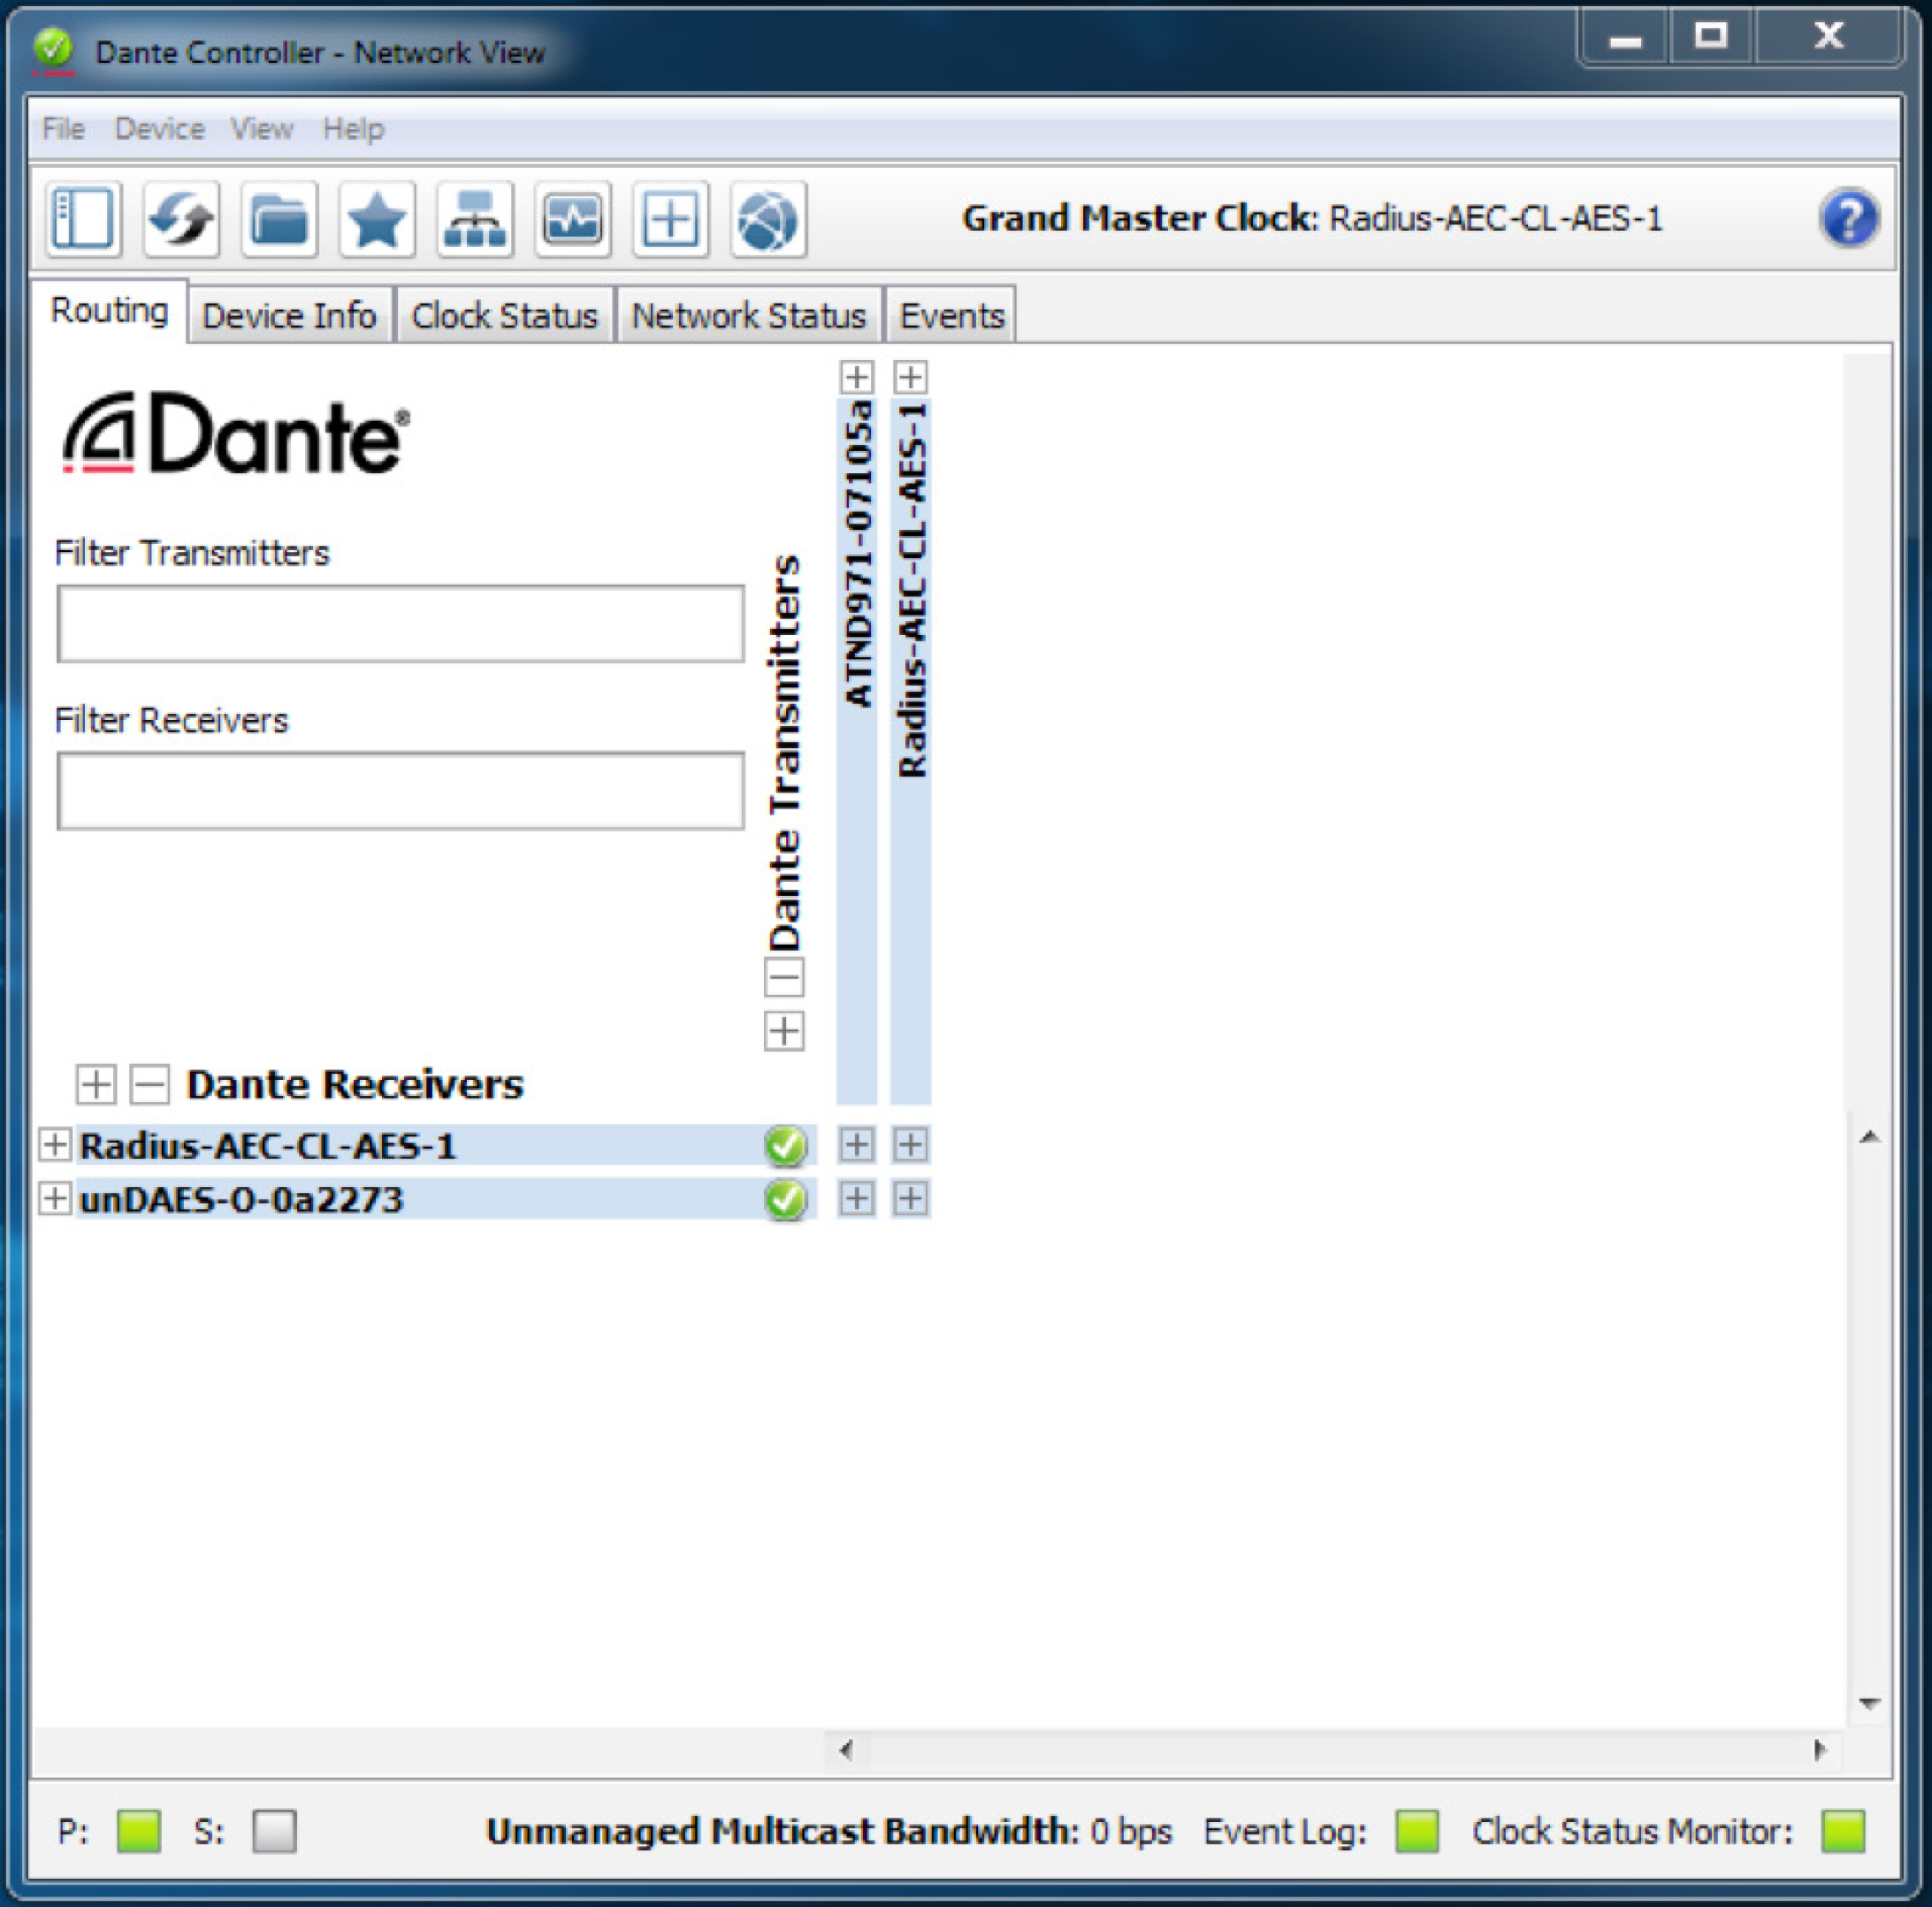Viewport: 1932px width, 1907px height.
Task: Open the Clock Status Monitor waveform icon
Action: point(572,219)
